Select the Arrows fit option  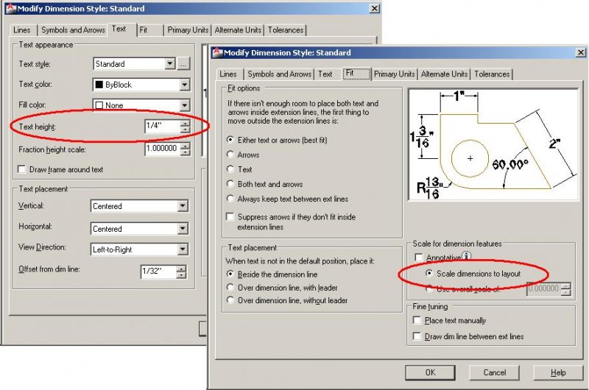(230, 155)
